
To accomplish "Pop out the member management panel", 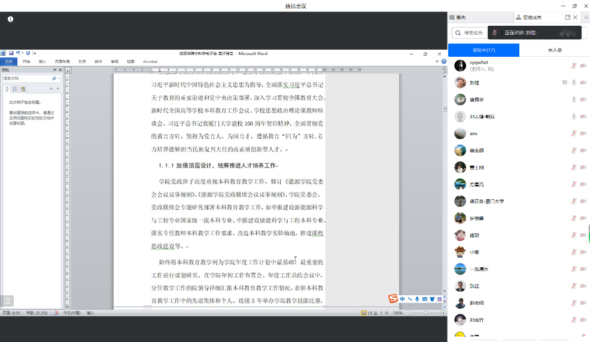I will click(x=567, y=17).
